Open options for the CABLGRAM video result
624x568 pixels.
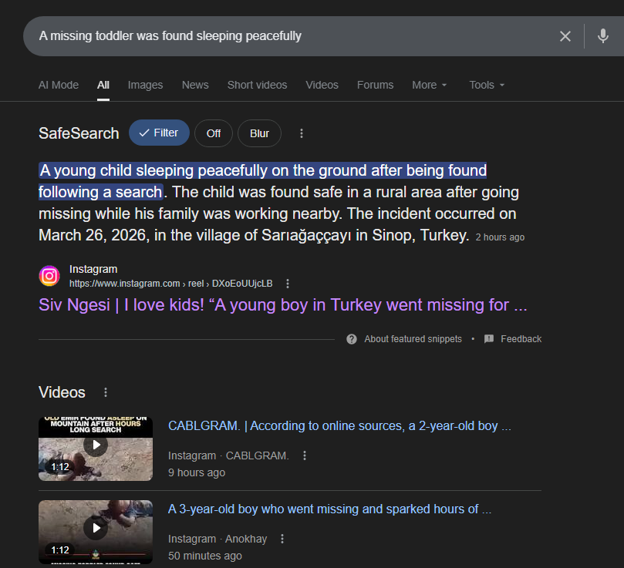tap(305, 455)
